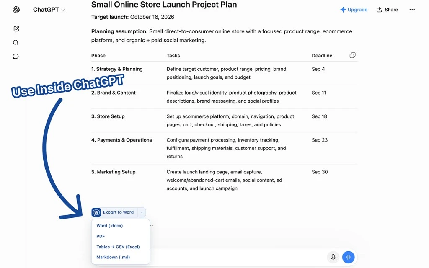This screenshot has height=268, width=429.
Task: Click the 'Define target customer' task text
Action: click(x=226, y=73)
